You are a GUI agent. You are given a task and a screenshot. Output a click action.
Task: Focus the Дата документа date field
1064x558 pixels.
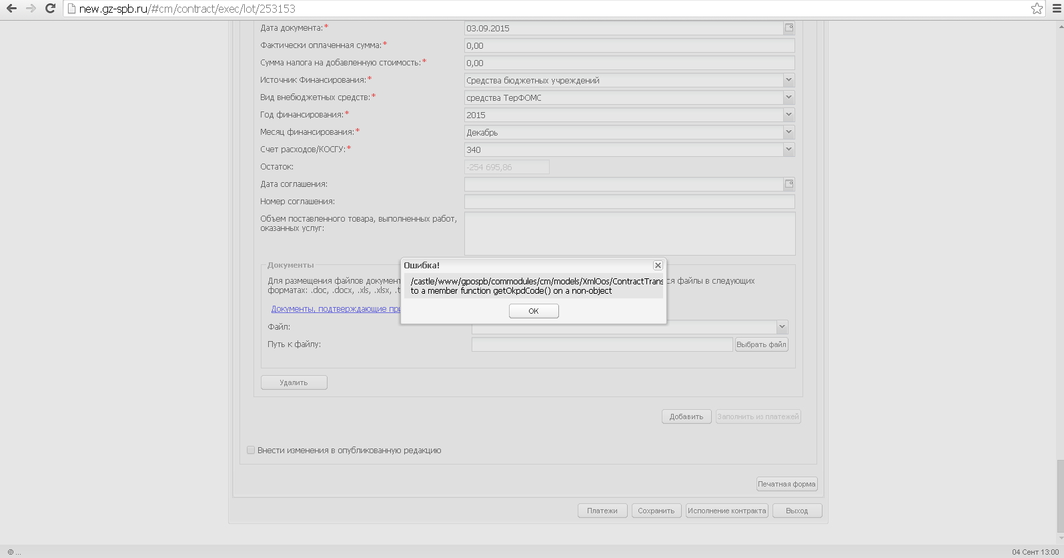pos(624,28)
